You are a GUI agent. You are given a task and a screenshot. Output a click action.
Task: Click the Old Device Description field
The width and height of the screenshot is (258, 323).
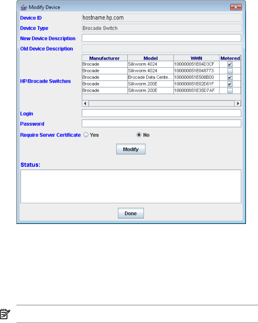pos(161,48)
